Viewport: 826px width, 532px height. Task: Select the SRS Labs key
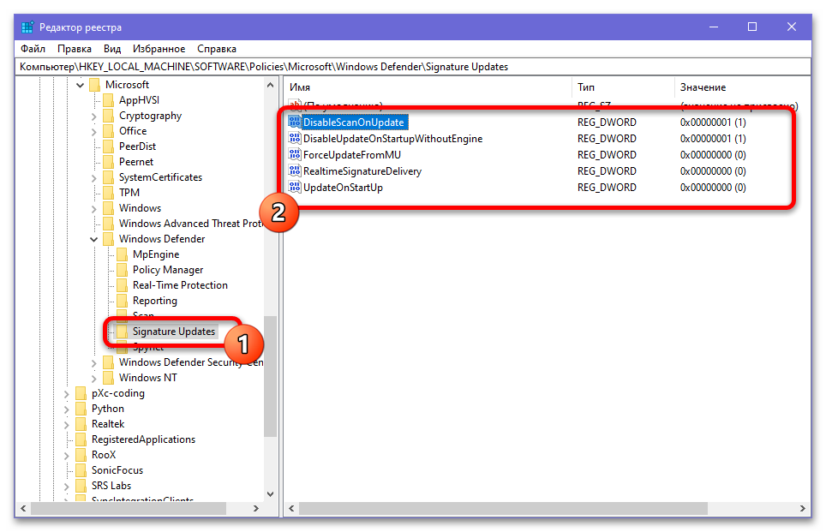tap(111, 486)
